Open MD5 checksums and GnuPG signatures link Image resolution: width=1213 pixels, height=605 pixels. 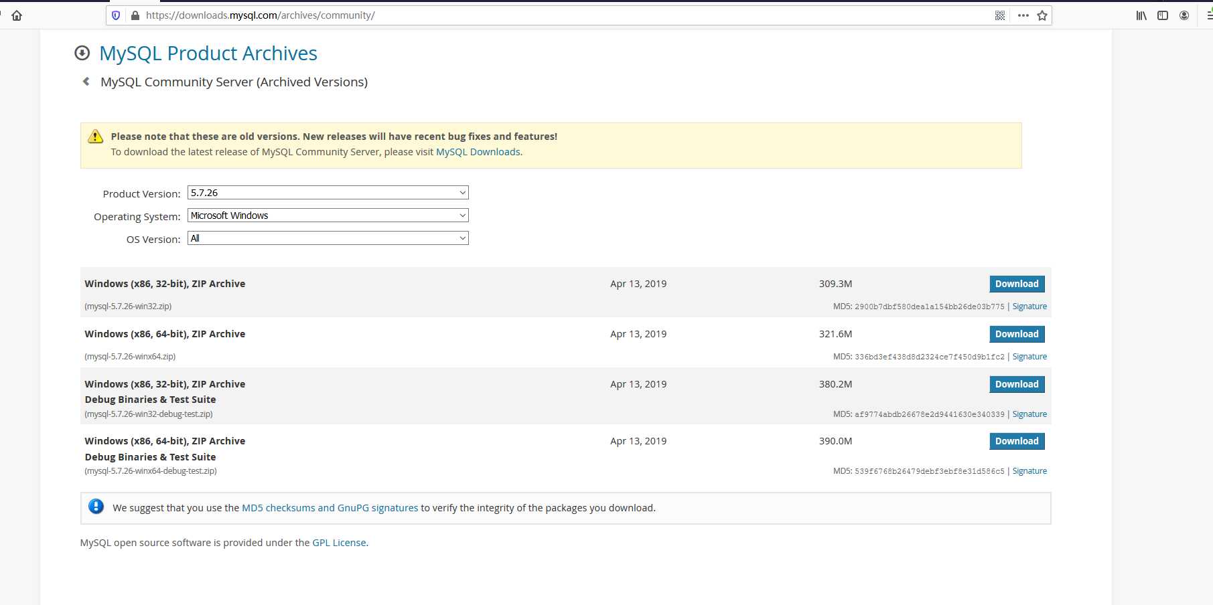point(330,508)
